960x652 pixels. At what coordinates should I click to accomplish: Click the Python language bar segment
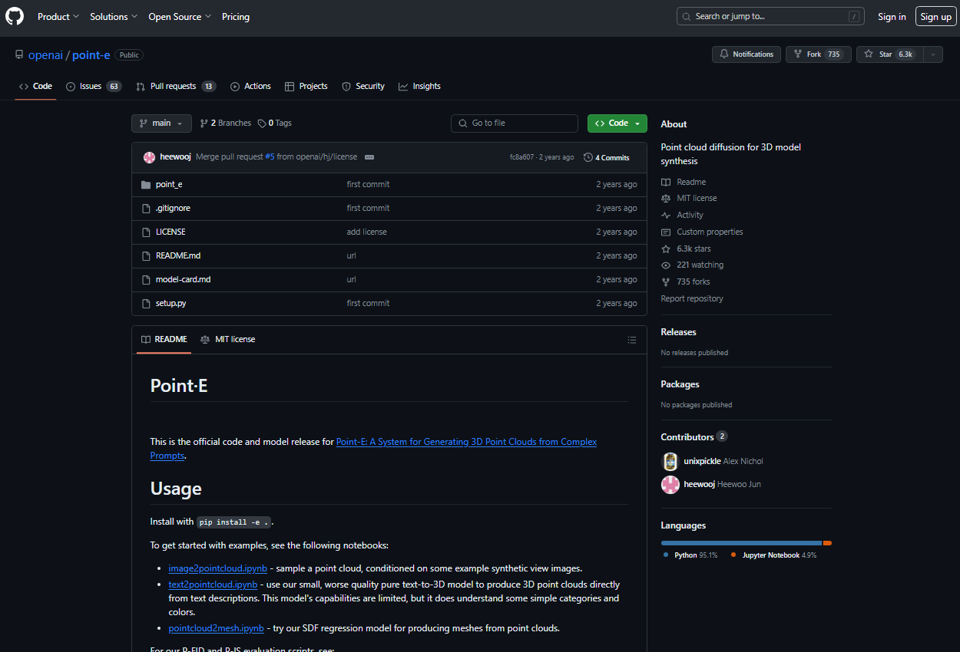pos(741,543)
